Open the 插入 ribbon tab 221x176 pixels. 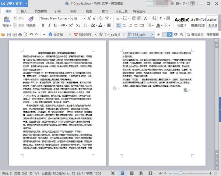tap(24, 11)
